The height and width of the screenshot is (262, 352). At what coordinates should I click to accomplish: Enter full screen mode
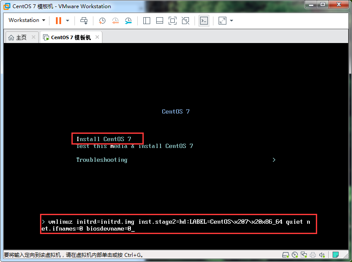173,21
